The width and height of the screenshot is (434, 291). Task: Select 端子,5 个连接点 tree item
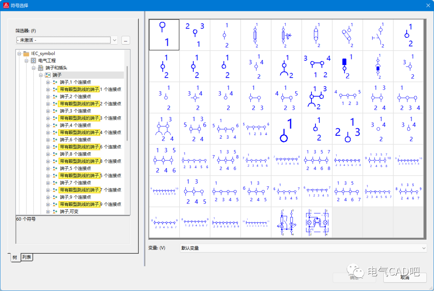coord(75,169)
